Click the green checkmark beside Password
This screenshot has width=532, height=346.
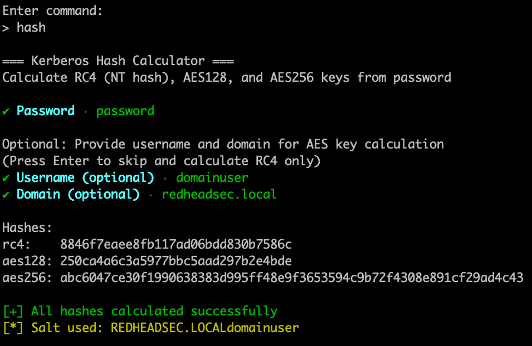(x=6, y=111)
